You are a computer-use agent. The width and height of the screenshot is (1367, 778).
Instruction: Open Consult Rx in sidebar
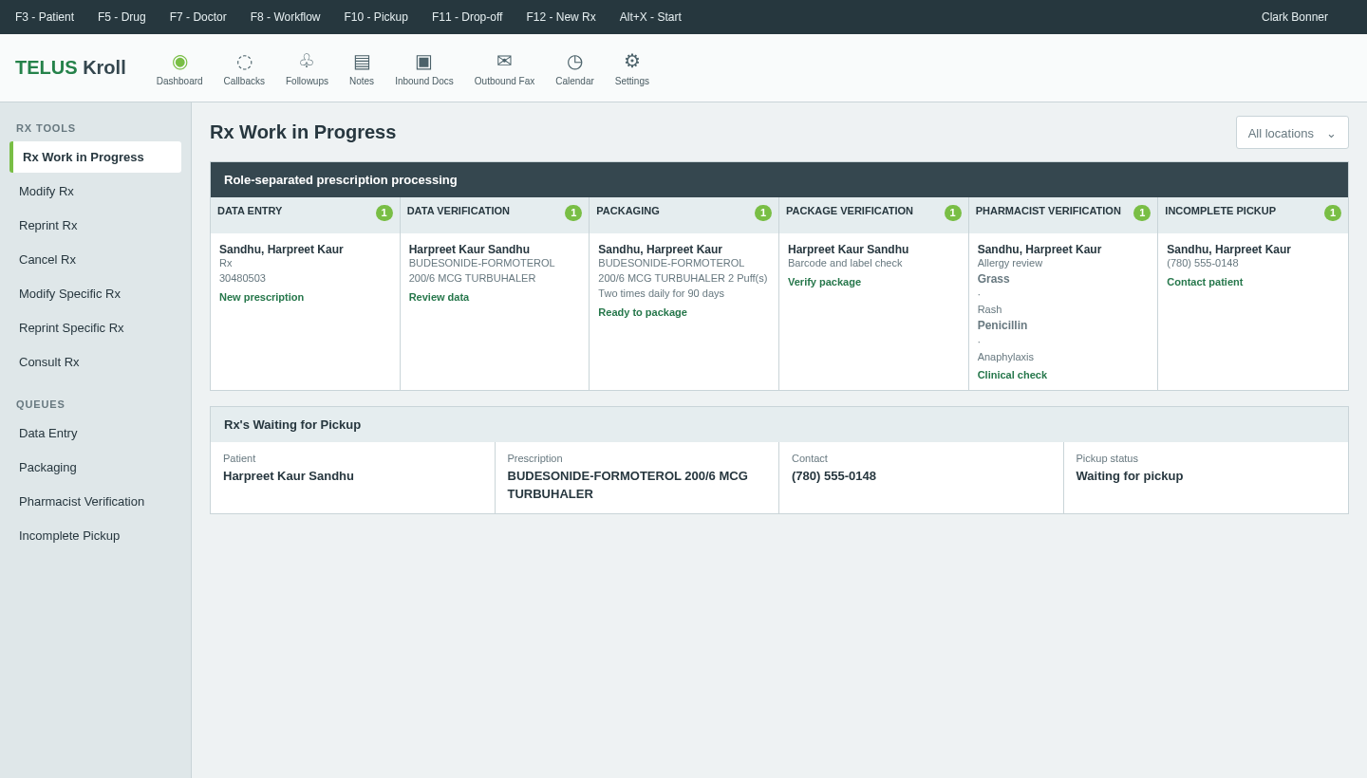(x=96, y=362)
